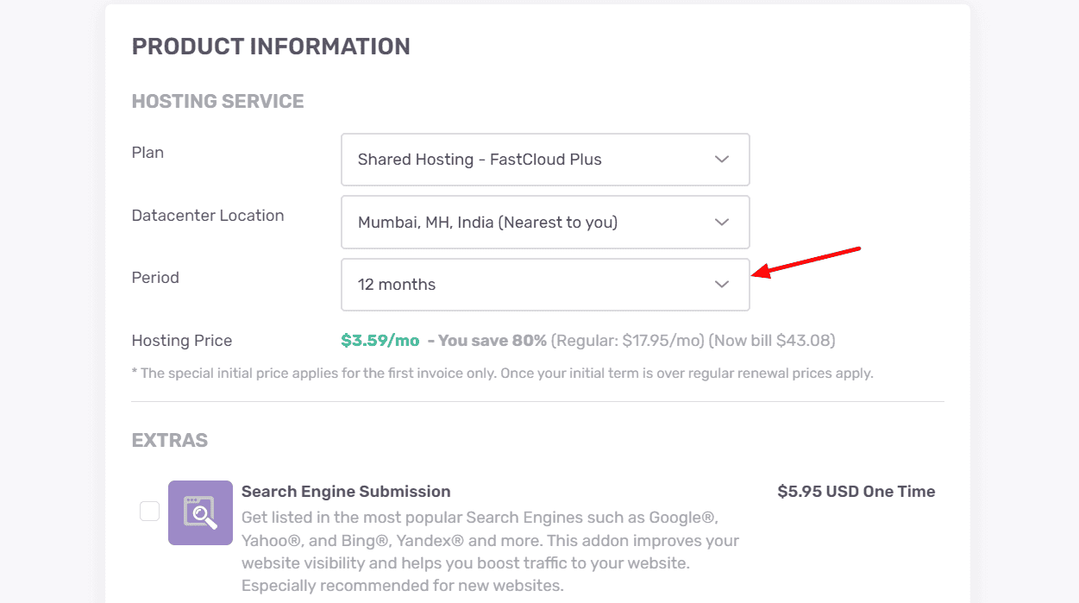This screenshot has width=1079, height=603.
Task: Click the Hosting Price label
Action: 182,340
